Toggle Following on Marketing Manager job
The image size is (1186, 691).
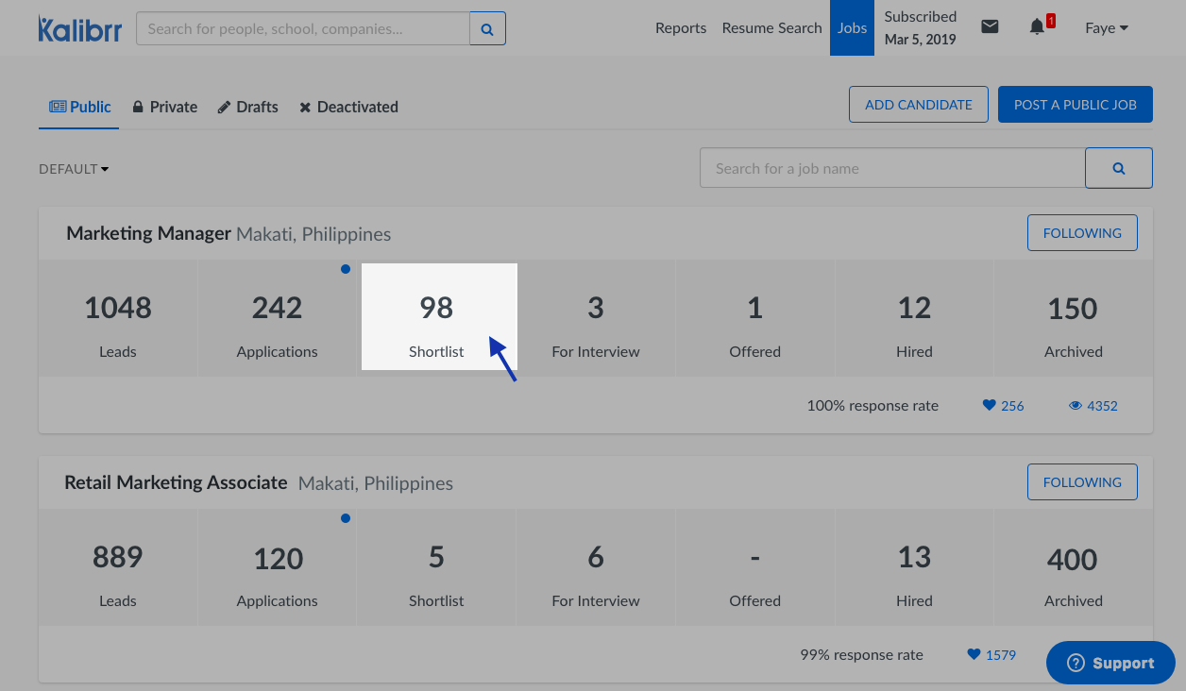coord(1082,233)
